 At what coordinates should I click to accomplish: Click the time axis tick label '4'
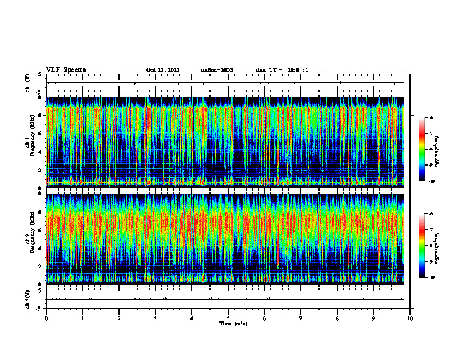click(x=192, y=318)
